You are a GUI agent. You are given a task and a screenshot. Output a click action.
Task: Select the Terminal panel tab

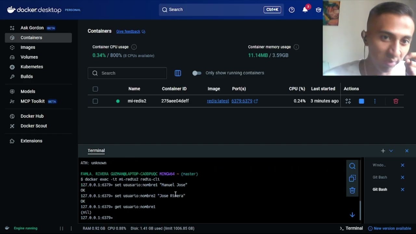click(96, 150)
